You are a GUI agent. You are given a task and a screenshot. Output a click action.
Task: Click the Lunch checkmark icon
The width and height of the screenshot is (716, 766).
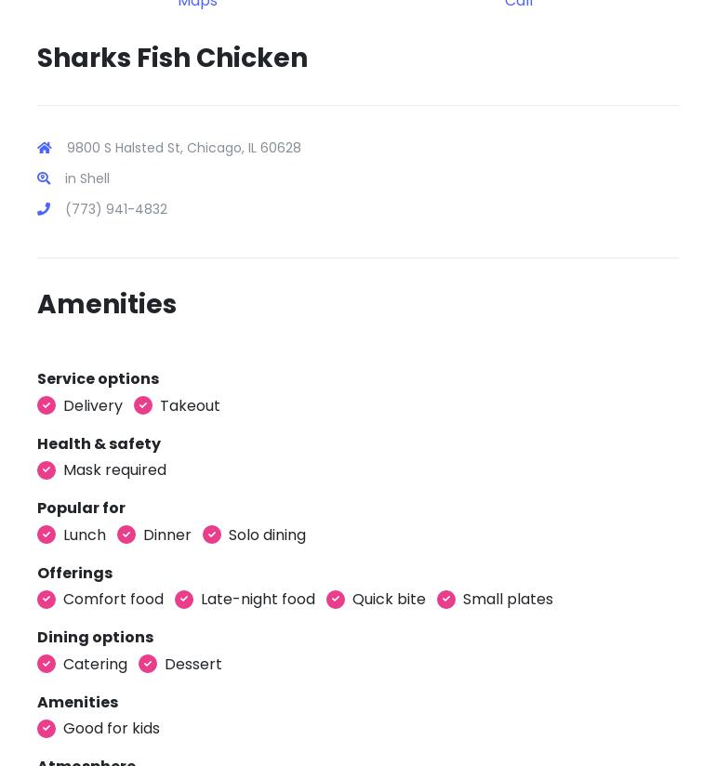click(x=46, y=535)
